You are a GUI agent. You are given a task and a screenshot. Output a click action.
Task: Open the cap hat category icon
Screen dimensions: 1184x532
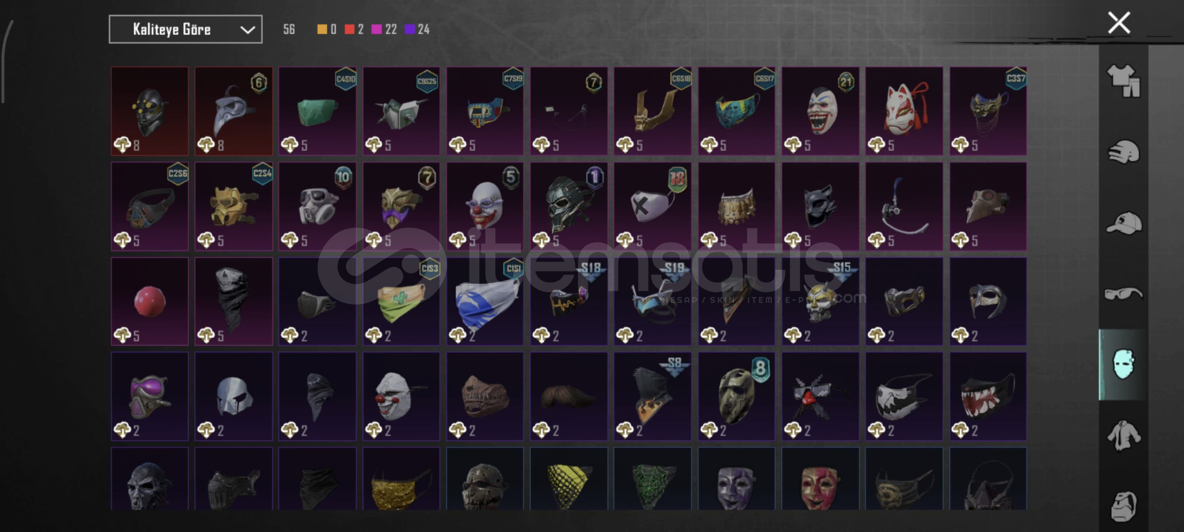point(1123,223)
